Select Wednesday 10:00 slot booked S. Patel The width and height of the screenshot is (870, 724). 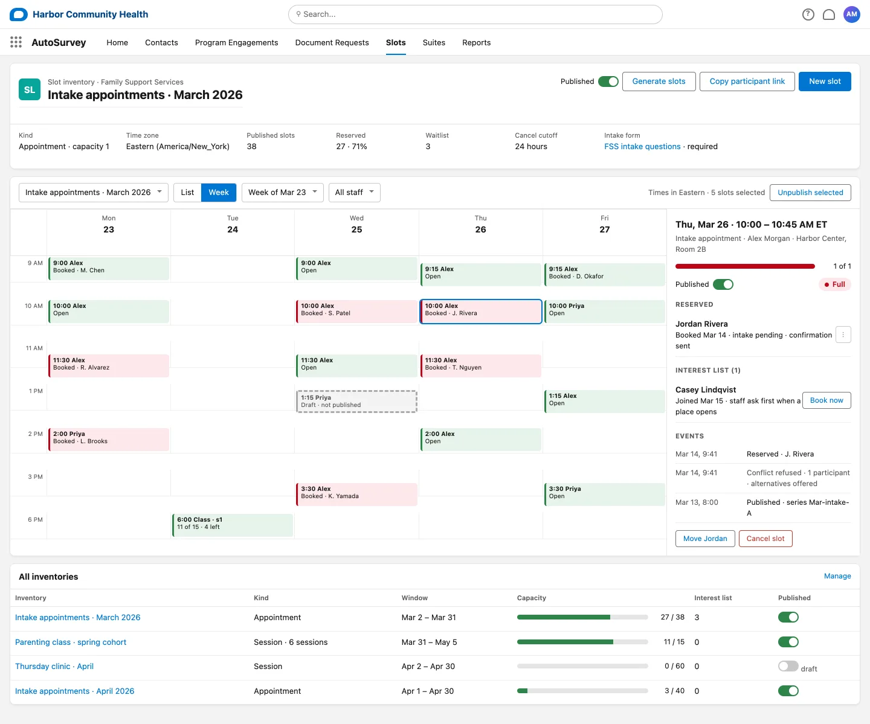coord(356,312)
